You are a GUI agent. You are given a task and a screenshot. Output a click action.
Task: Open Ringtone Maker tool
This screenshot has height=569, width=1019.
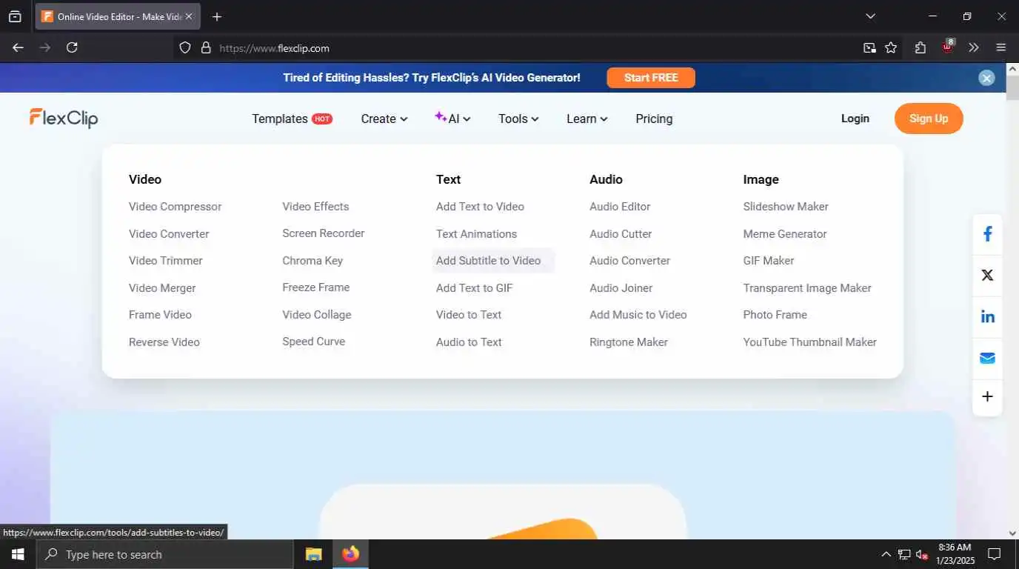coord(629,342)
